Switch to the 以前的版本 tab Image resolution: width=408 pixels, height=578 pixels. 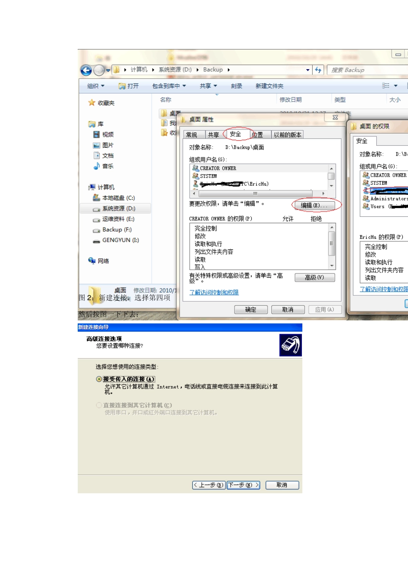coord(287,135)
